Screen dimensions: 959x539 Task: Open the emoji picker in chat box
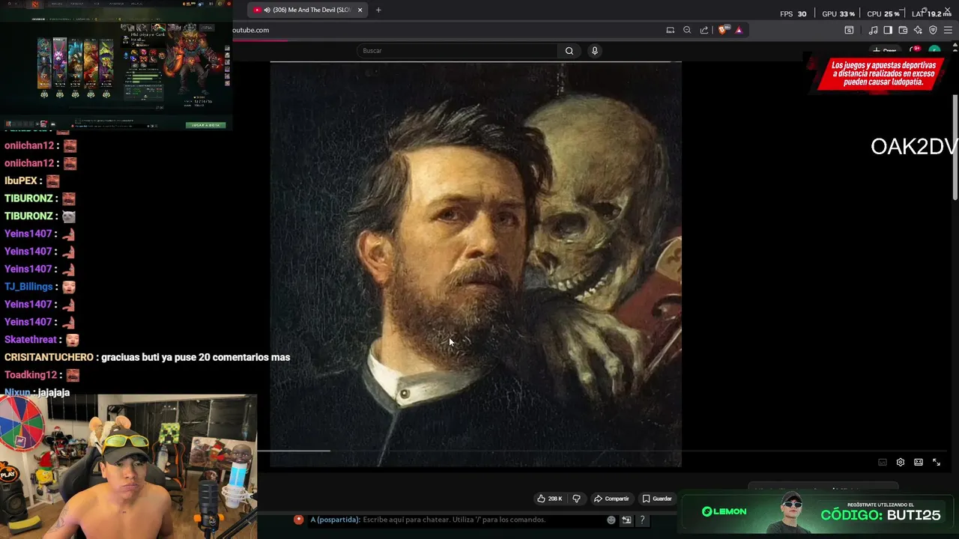coord(611,520)
